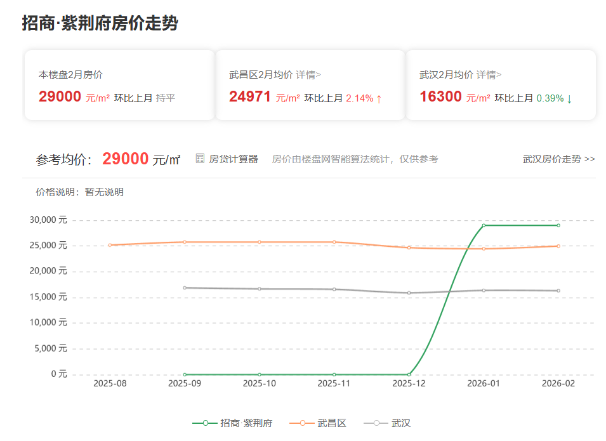Image resolution: width=606 pixels, height=441 pixels.
Task: Click gray data point at 2025-09
Action: point(185,287)
